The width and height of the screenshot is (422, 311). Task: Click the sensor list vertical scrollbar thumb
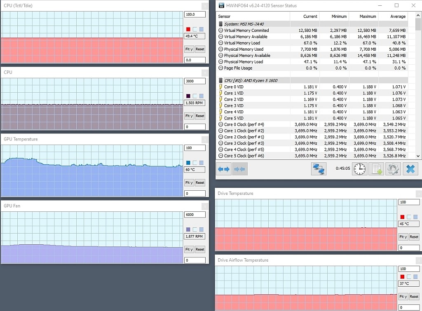[x=418, y=24]
